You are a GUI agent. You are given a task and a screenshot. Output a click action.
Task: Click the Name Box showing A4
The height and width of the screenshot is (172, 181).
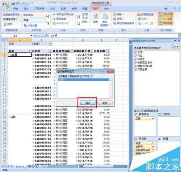pyautogui.click(x=16, y=36)
